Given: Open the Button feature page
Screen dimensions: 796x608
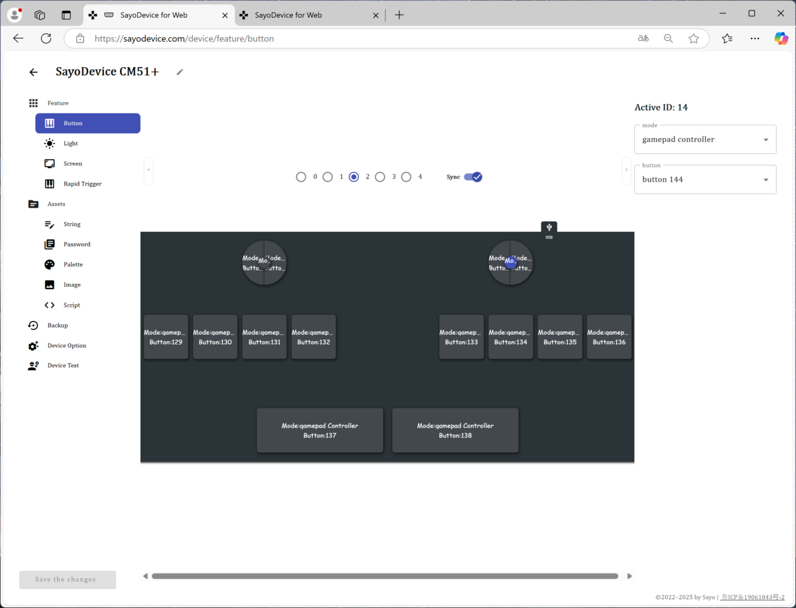Looking at the screenshot, I should point(88,123).
